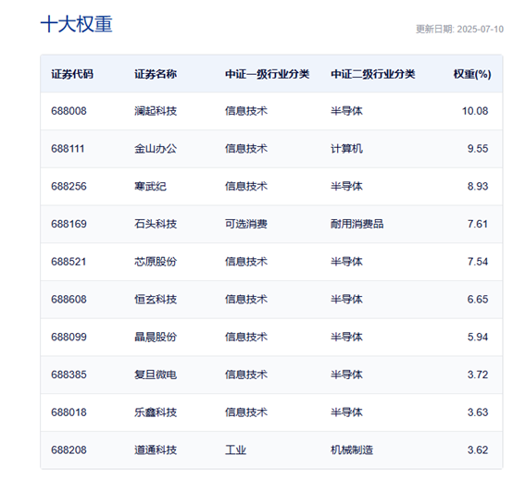The width and height of the screenshot is (513, 492).
Task: Select security name 金山办公
Action: 156,149
